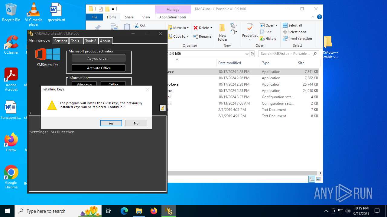Choose Select all in ribbon
The width and height of the screenshot is (387, 217).
(x=292, y=25)
